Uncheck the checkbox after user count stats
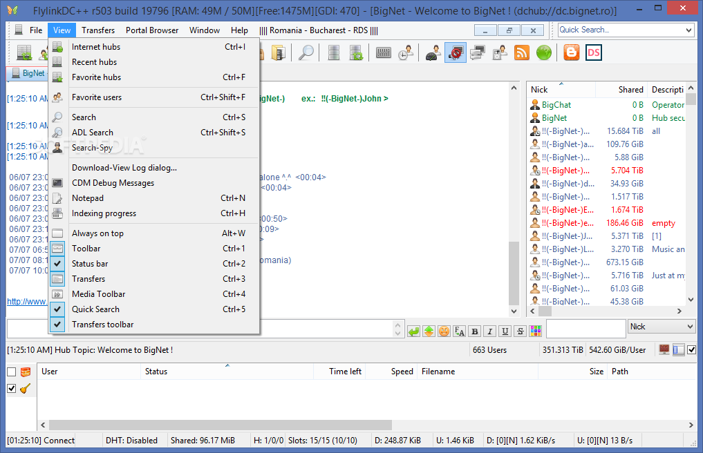Screen dimensions: 703x453 pyautogui.click(x=692, y=349)
